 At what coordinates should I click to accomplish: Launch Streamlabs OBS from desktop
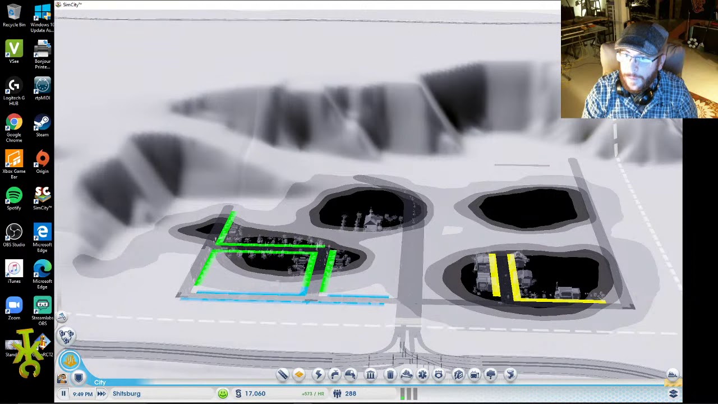pos(43,312)
